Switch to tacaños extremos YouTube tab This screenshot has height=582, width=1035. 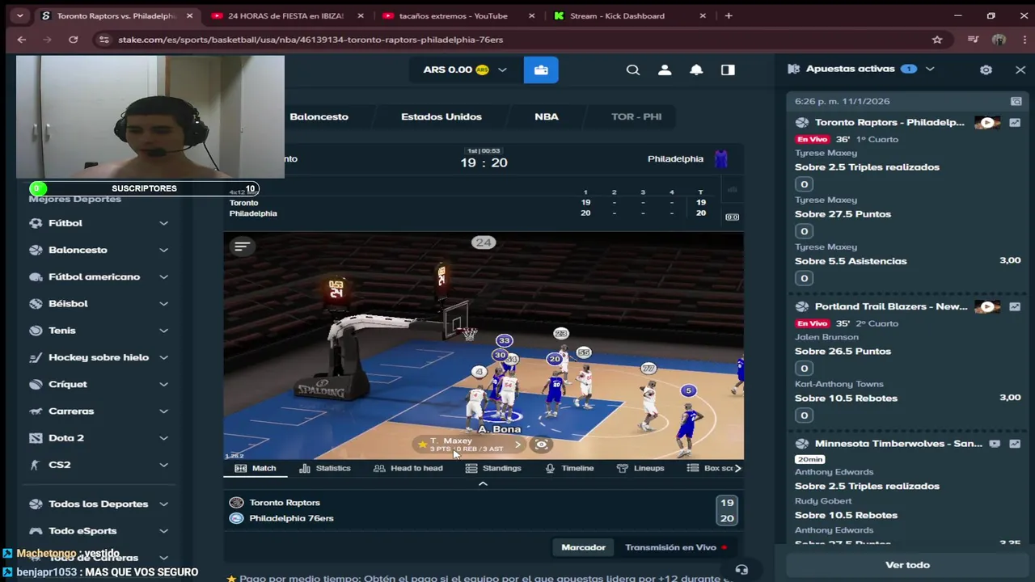tap(459, 15)
